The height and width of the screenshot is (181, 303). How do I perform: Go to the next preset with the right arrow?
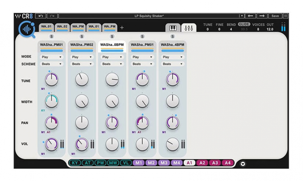coord(262,16)
